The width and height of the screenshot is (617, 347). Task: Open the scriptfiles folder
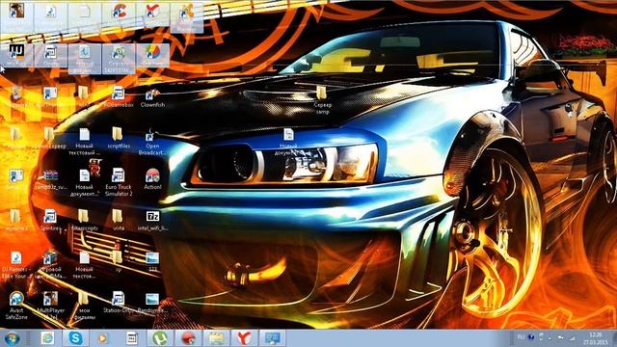[118, 138]
